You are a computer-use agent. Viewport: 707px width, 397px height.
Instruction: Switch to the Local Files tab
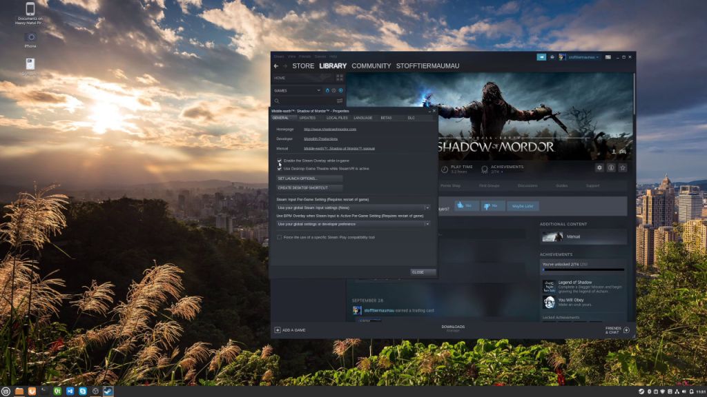337,118
